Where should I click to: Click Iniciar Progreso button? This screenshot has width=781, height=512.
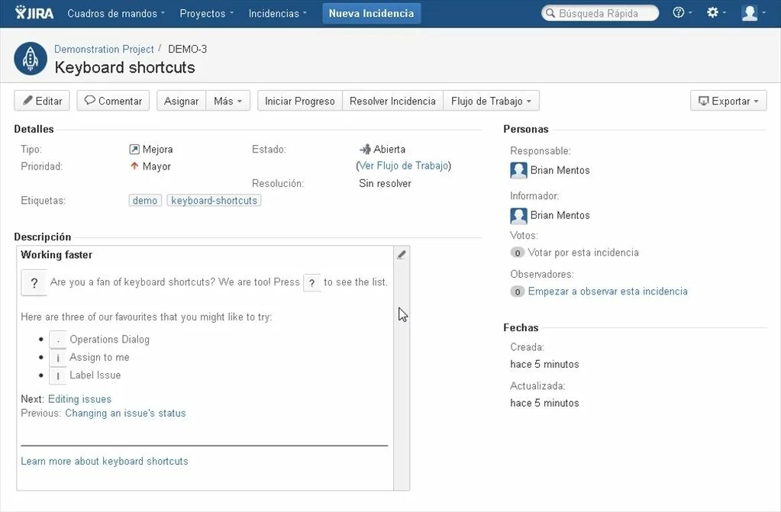pyautogui.click(x=300, y=101)
